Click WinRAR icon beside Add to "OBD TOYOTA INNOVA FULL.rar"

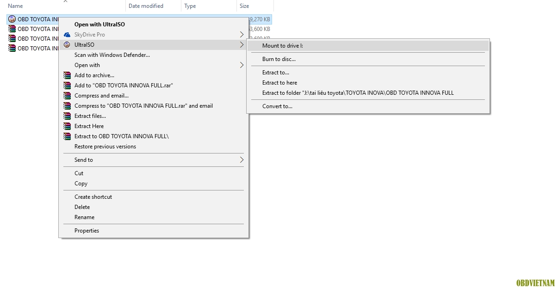67,86
